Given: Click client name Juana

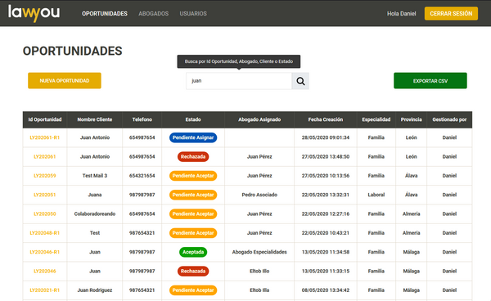Looking at the screenshot, I should click(95, 195).
